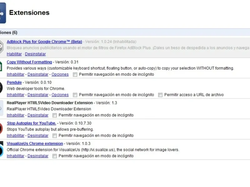This screenshot has height=187, width=250.
Task: Check Permitir acceso a URL de archivo
Action: (160, 95)
